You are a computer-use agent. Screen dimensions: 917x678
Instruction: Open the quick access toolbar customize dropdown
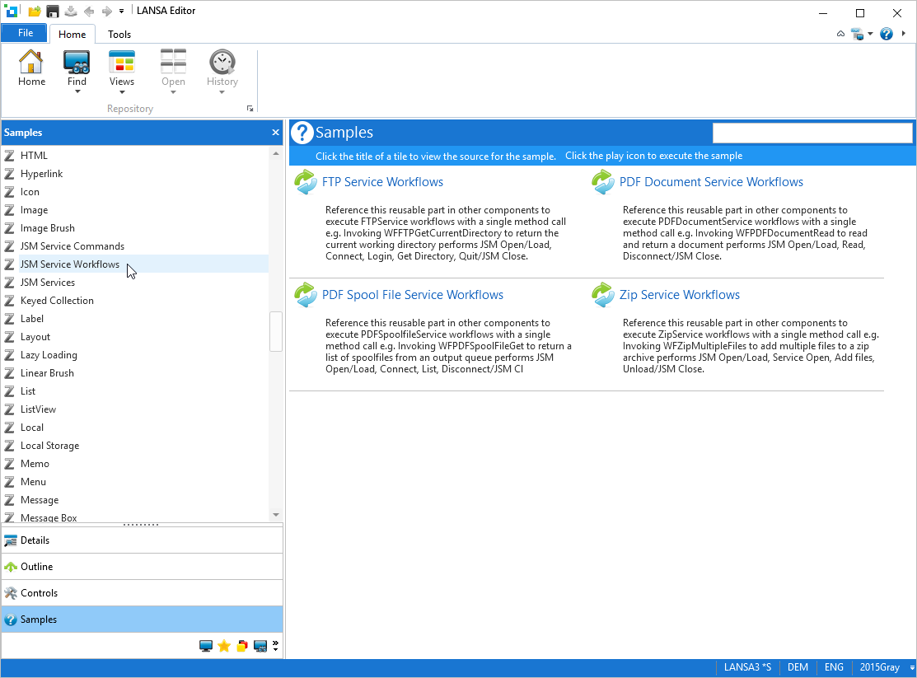122,11
